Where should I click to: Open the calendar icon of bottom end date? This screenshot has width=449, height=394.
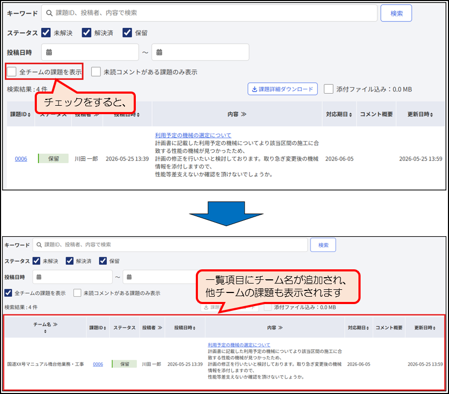click(129, 277)
